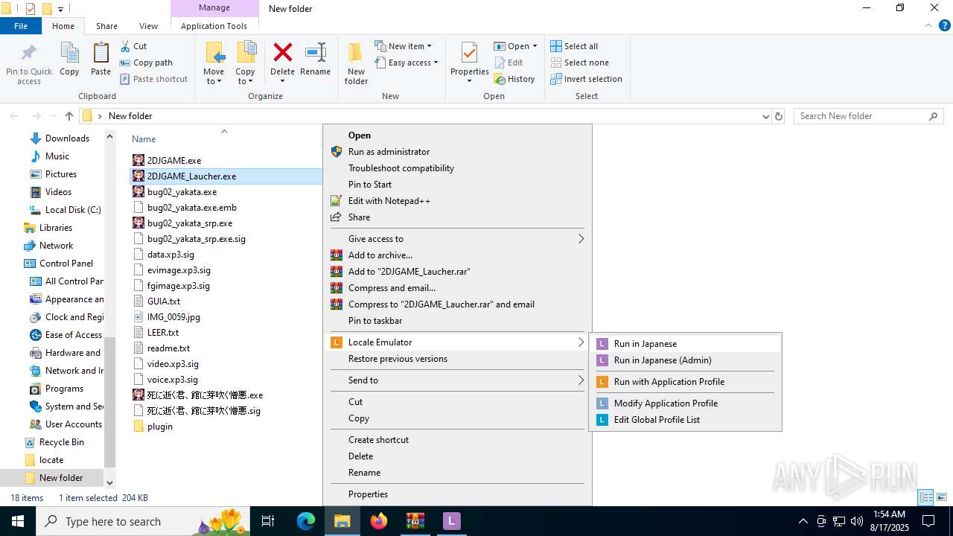Click Invert selection in ribbon
Screen dimensions: 953x536
586,79
